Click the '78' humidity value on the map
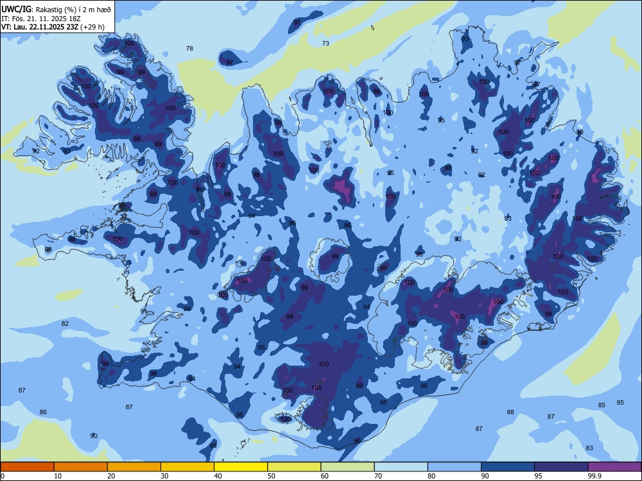The image size is (642, 481). 189,48
